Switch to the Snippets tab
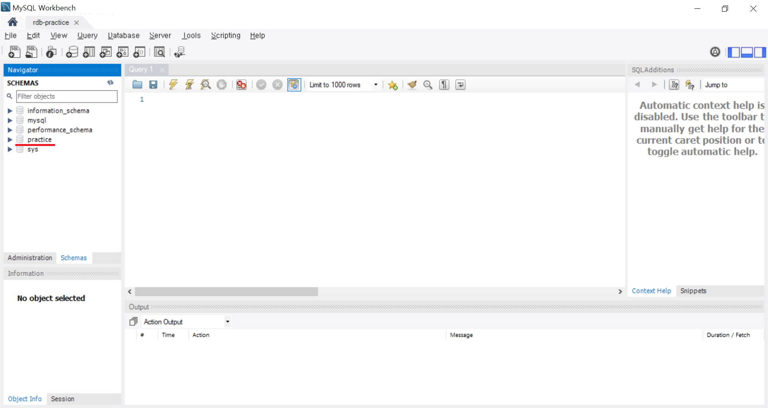Viewport: 768px width, 408px height. [x=693, y=291]
